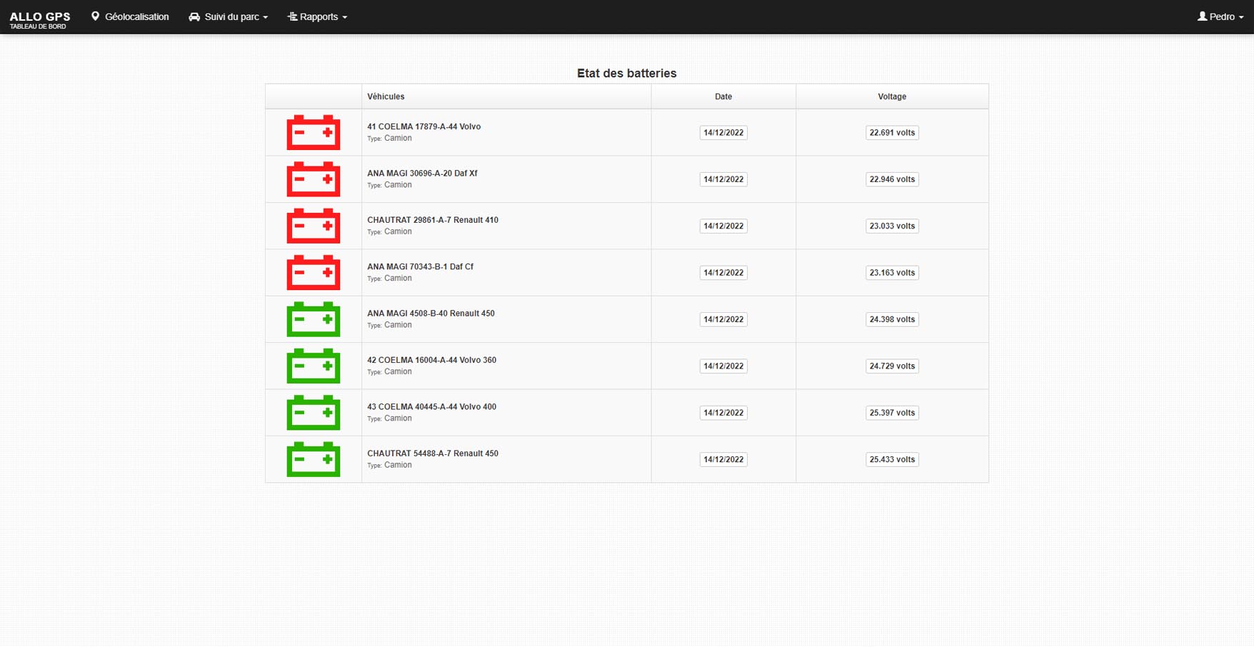Click the 22.691 volts badge
Screen dimensions: 1254x647
click(x=891, y=133)
